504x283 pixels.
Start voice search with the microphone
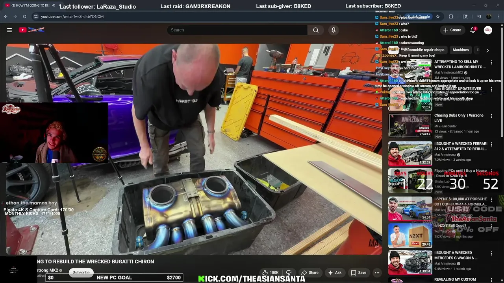[x=334, y=30]
